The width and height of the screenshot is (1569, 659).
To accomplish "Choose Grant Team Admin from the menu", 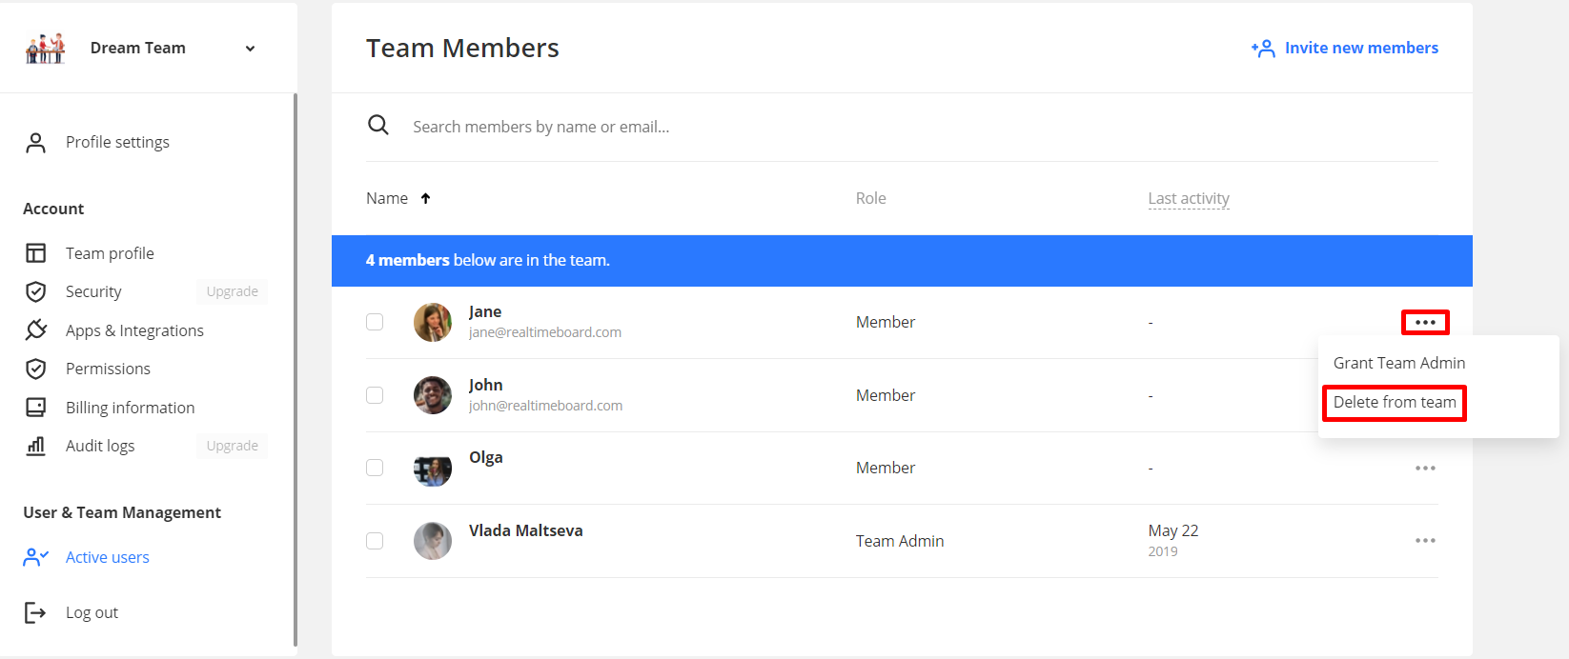I will pyautogui.click(x=1398, y=363).
